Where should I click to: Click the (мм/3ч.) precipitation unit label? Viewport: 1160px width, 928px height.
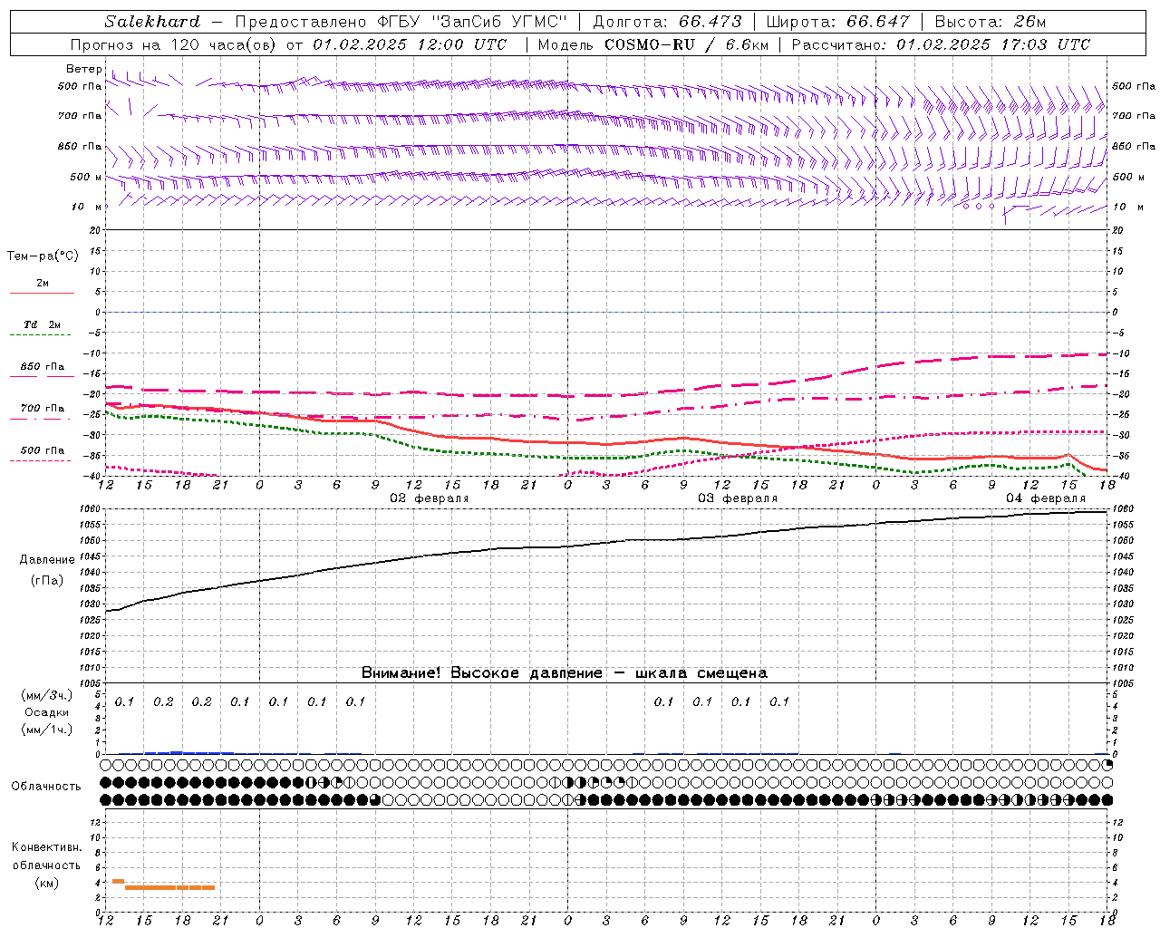(47, 696)
